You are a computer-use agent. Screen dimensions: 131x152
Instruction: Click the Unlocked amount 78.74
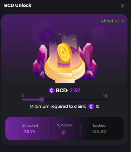click(x=30, y=131)
